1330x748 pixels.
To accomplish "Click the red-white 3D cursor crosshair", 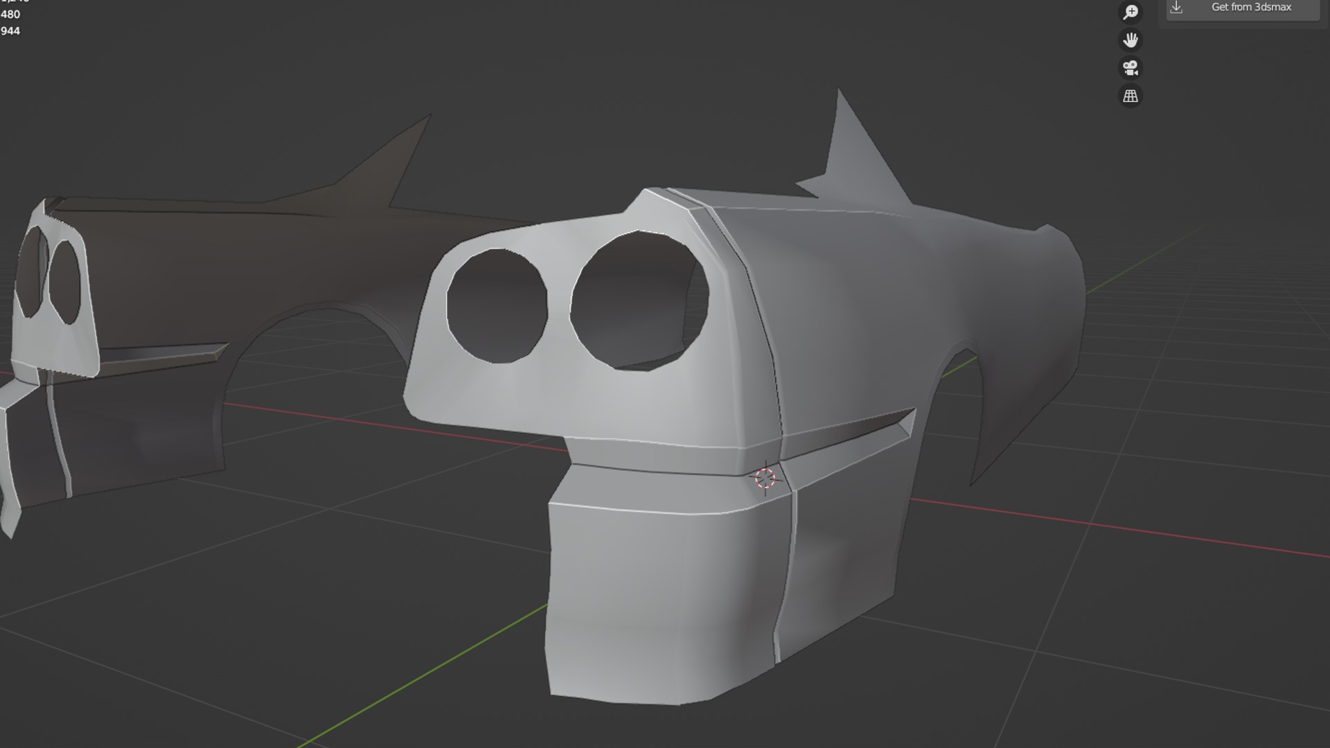I will tap(765, 478).
